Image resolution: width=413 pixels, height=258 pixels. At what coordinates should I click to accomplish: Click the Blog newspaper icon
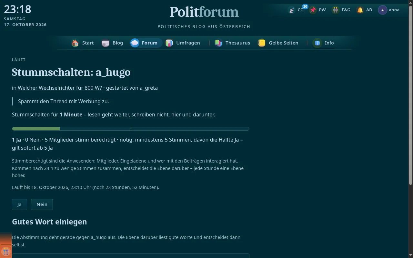pos(106,43)
